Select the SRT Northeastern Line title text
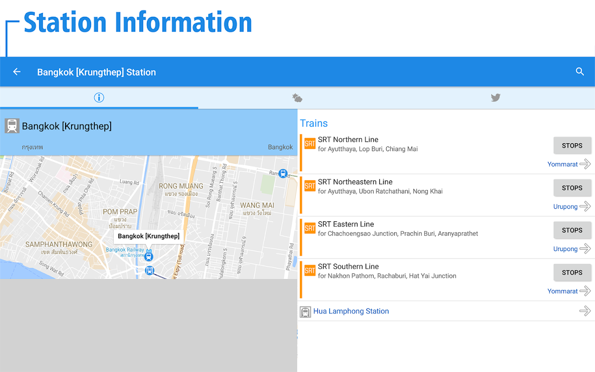The width and height of the screenshot is (595, 372). pyautogui.click(x=355, y=182)
